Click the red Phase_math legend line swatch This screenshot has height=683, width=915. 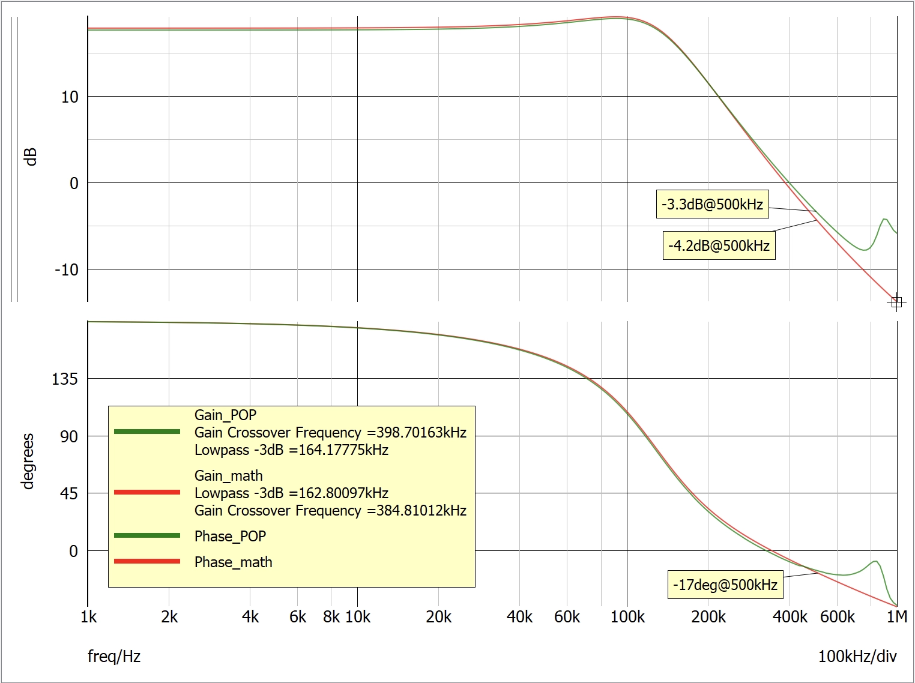tap(147, 561)
